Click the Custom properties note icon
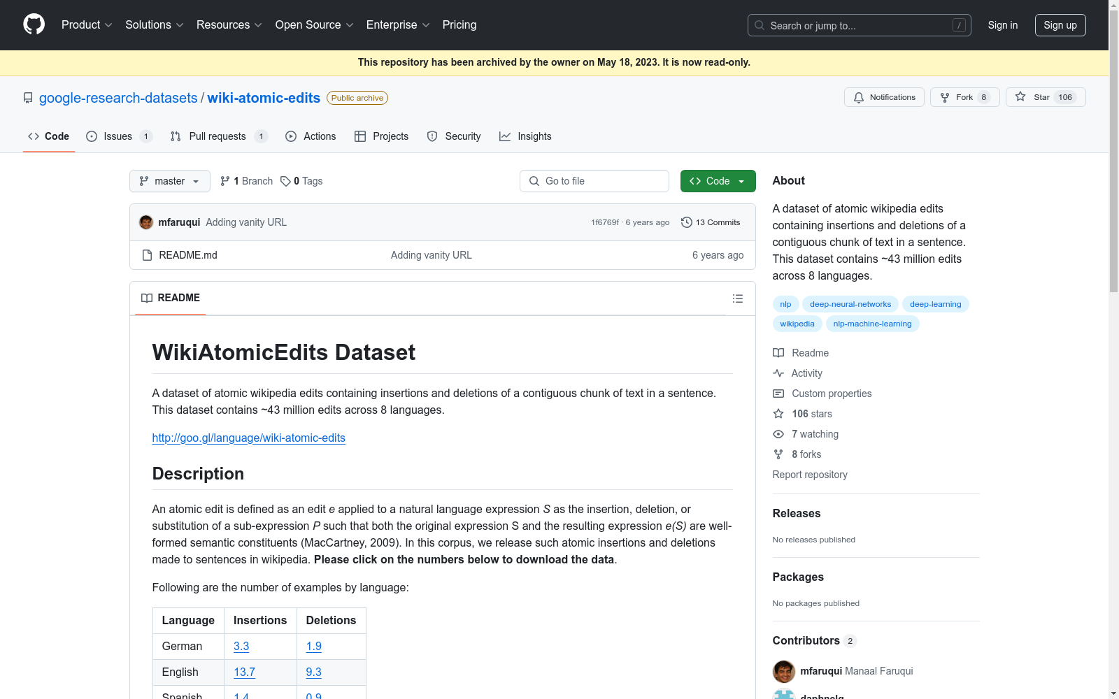 tap(778, 394)
